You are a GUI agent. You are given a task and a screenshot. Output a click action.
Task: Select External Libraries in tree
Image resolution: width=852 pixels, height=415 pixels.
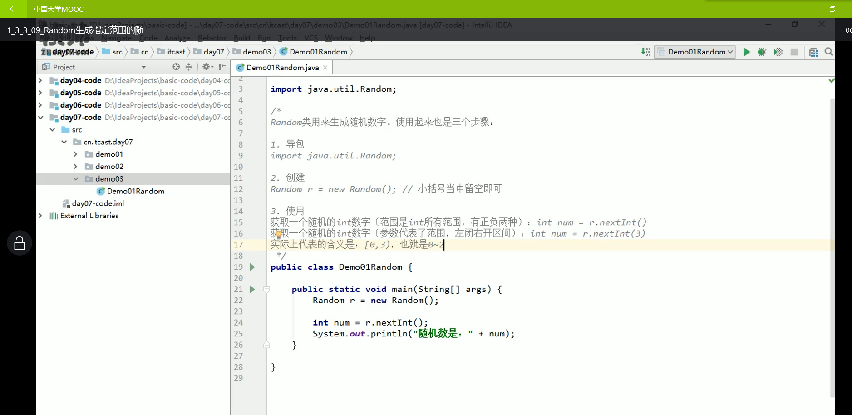click(89, 216)
